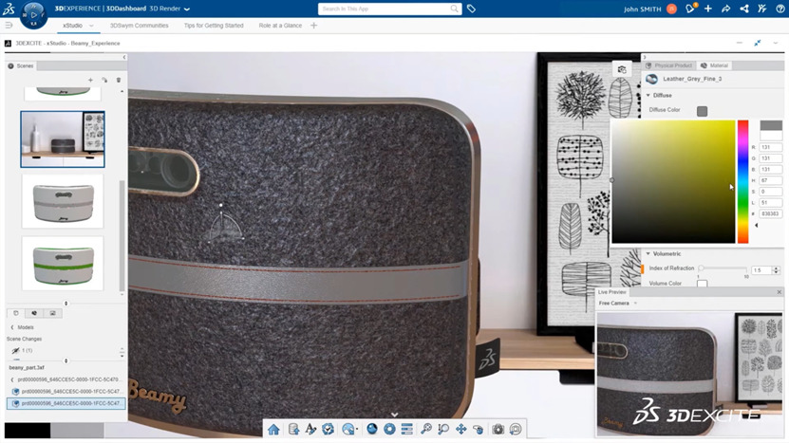The image size is (789, 443).
Task: Click the clock-gear icon in bottom toolbar
Action: 328,429
